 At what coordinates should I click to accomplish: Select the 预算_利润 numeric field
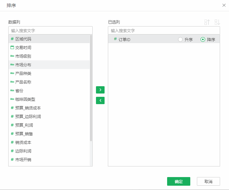pyautogui.click(x=24, y=125)
